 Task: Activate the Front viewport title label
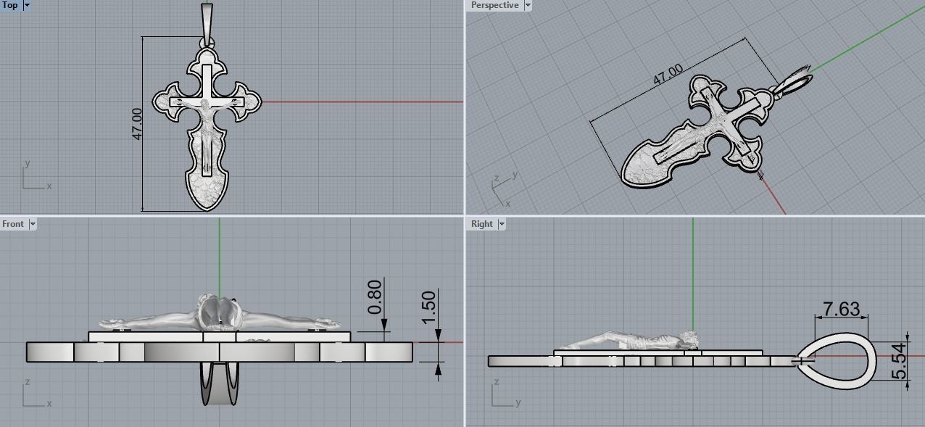[x=13, y=224]
